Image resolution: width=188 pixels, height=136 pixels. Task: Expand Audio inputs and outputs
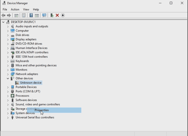click(x=8, y=26)
